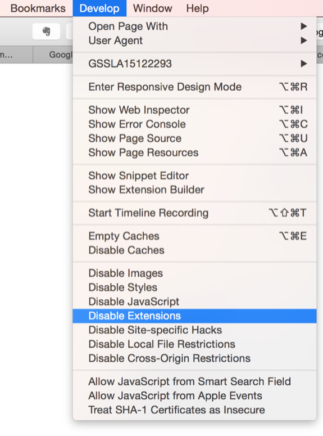Click the Evernote elephant toolbar icon
The height and width of the screenshot is (436, 323).
click(x=46, y=32)
